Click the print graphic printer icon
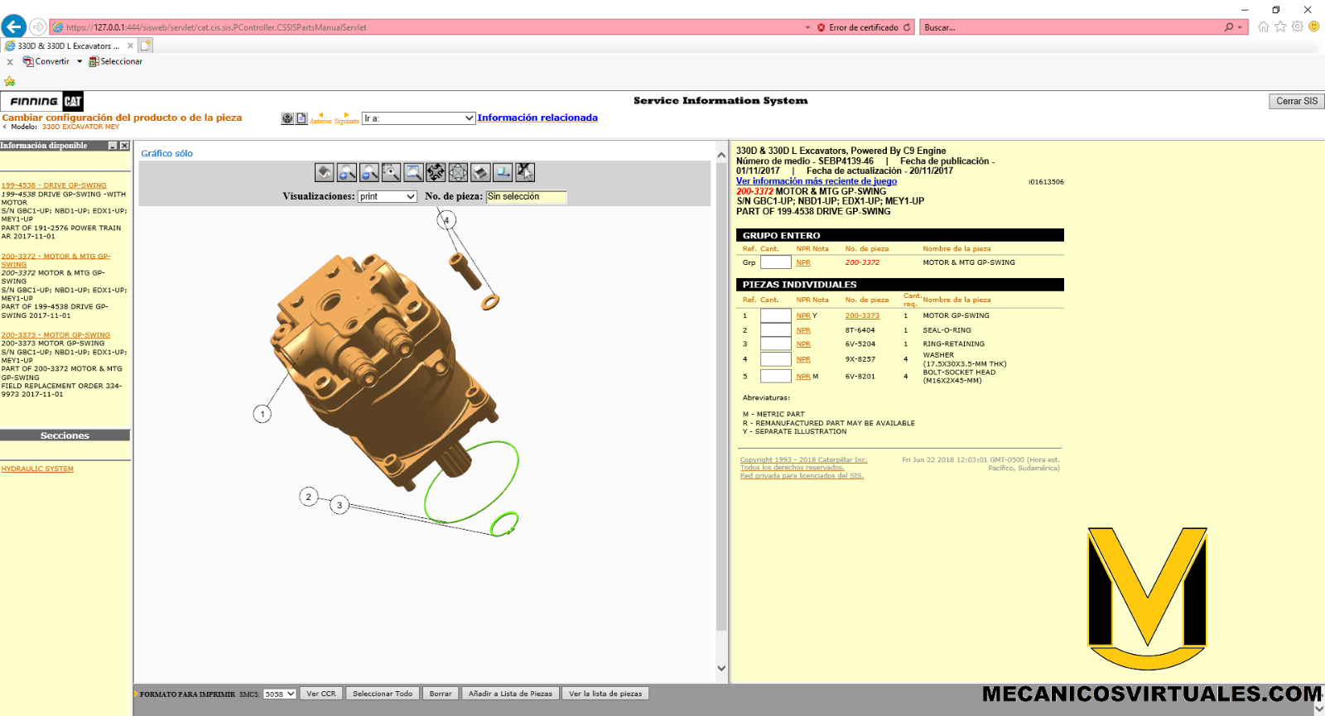 coord(480,172)
